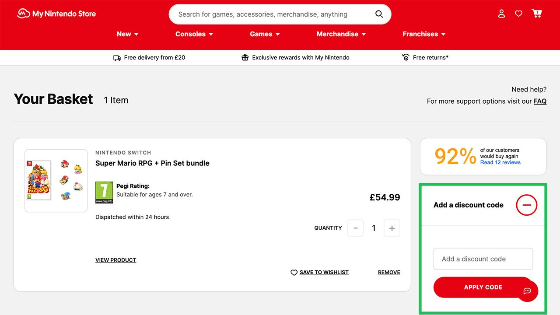560x315 pixels.
Task: Click the 92% customer rating figure
Action: click(x=455, y=156)
